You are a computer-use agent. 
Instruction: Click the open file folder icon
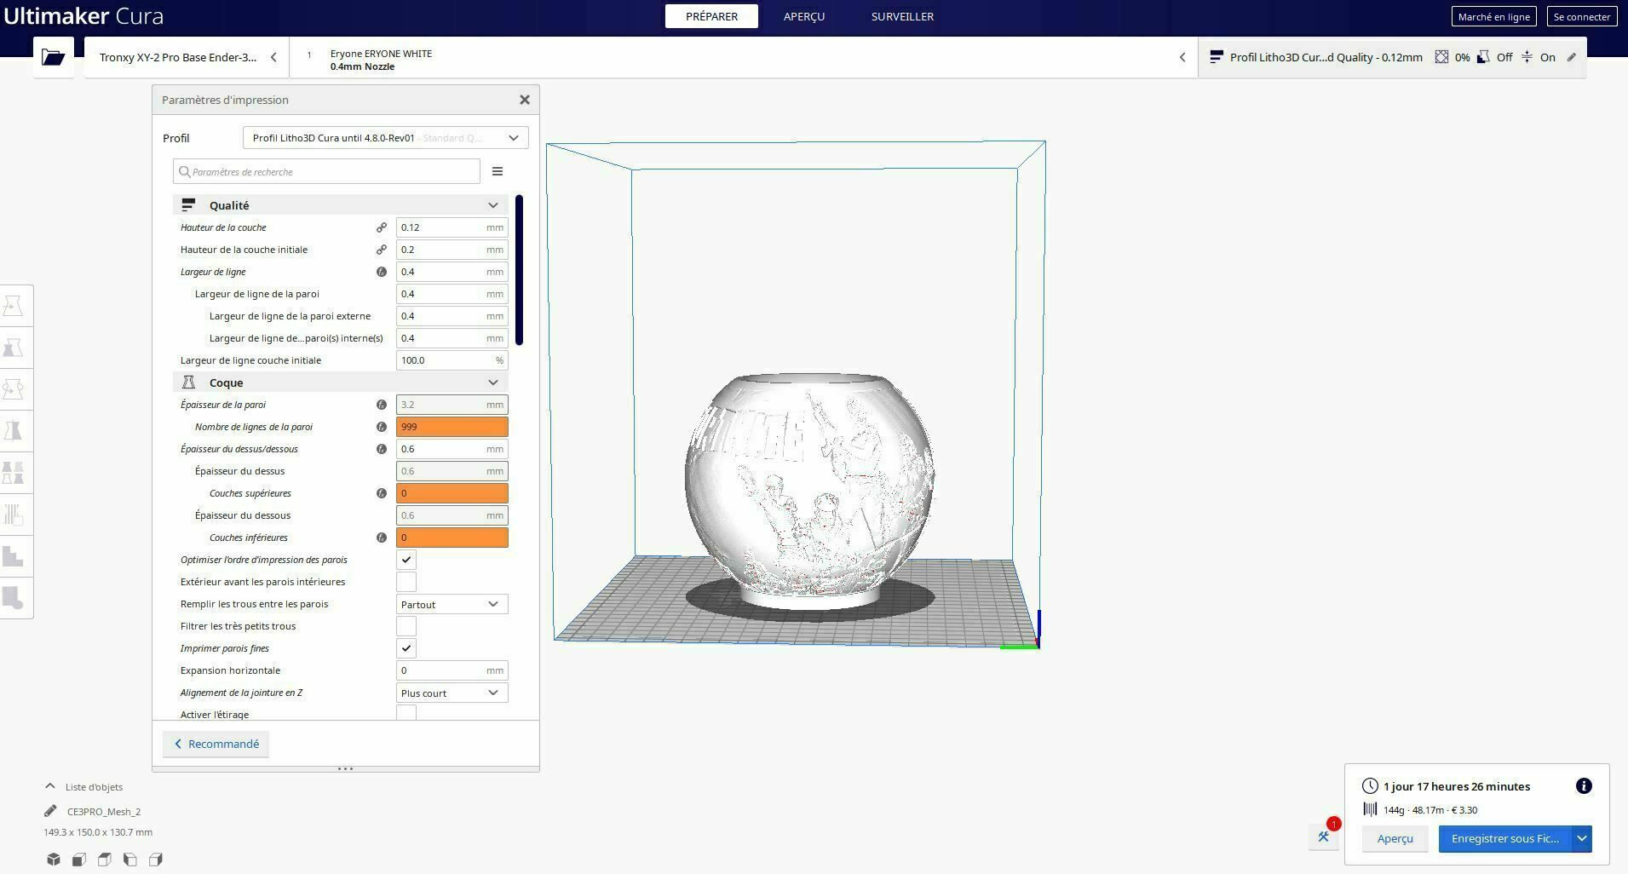pyautogui.click(x=53, y=57)
